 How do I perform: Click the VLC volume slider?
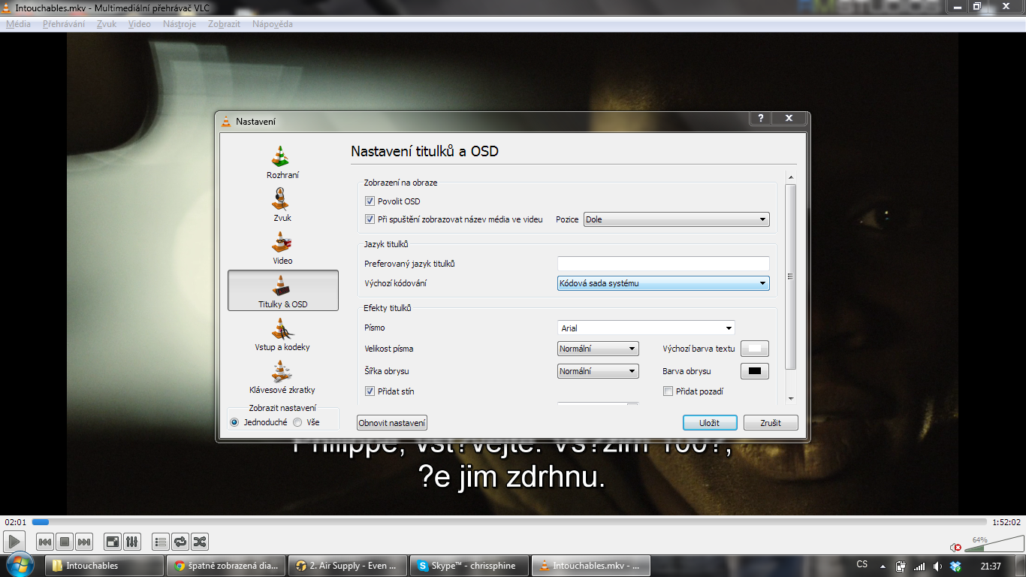[994, 544]
